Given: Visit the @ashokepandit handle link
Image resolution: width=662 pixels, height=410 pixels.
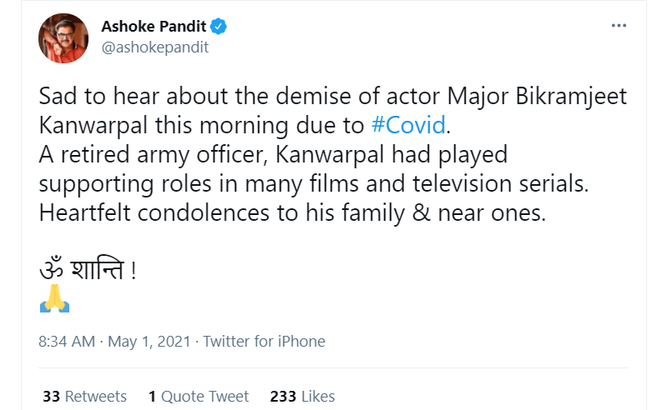Looking at the screenshot, I should click(154, 47).
